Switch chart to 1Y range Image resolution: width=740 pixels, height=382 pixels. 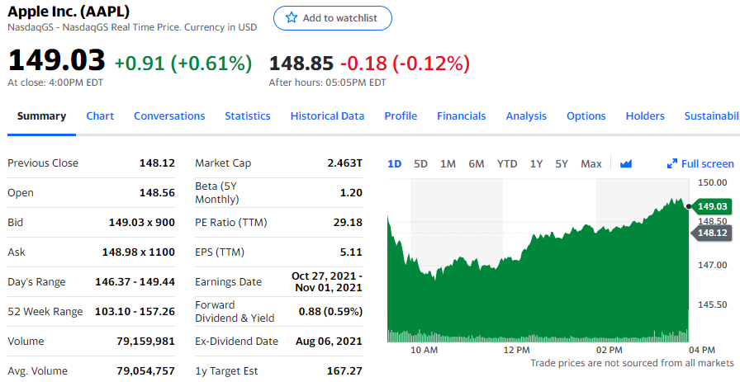(x=537, y=163)
